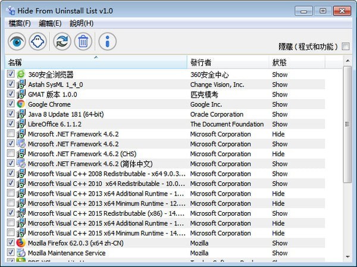
Task: Check the Microsoft .NET Framework 4.6.2 (CHS) checkbox
Action: click(11, 154)
